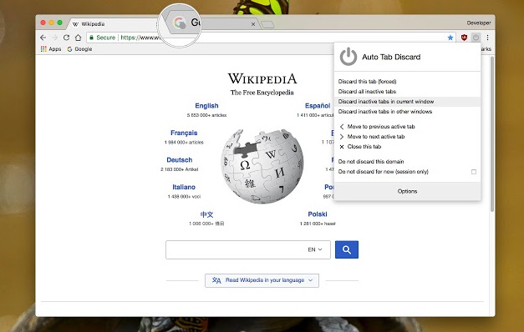Open the Google bookmark

coord(79,49)
